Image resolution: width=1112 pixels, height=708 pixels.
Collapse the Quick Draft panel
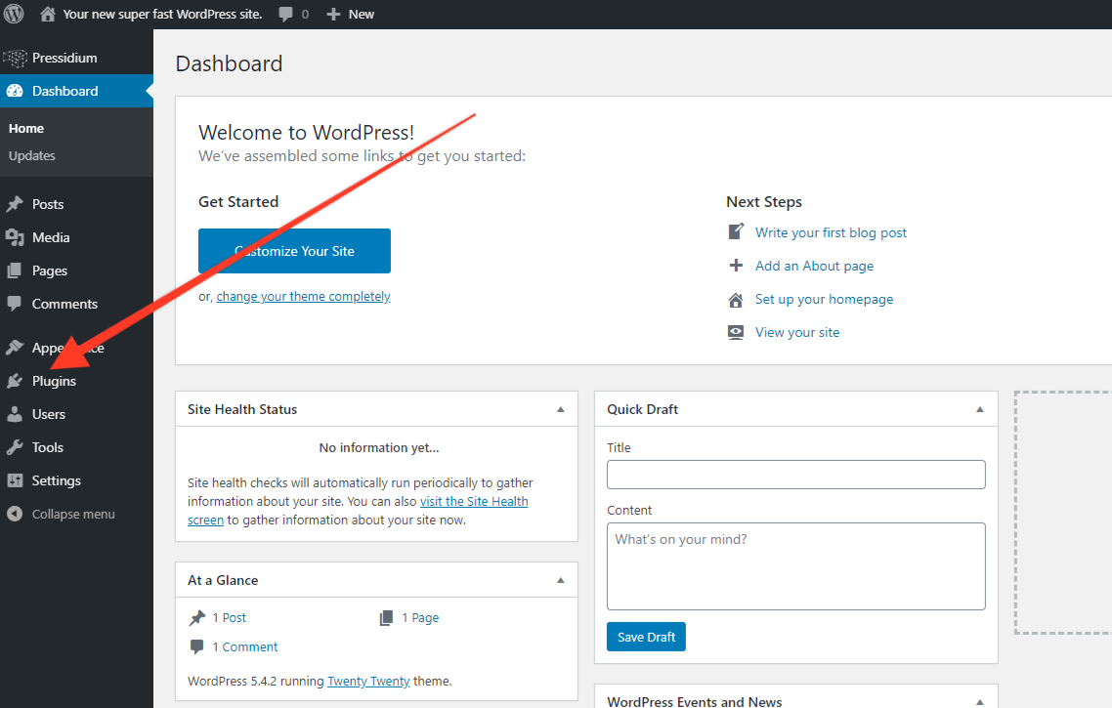tap(980, 409)
